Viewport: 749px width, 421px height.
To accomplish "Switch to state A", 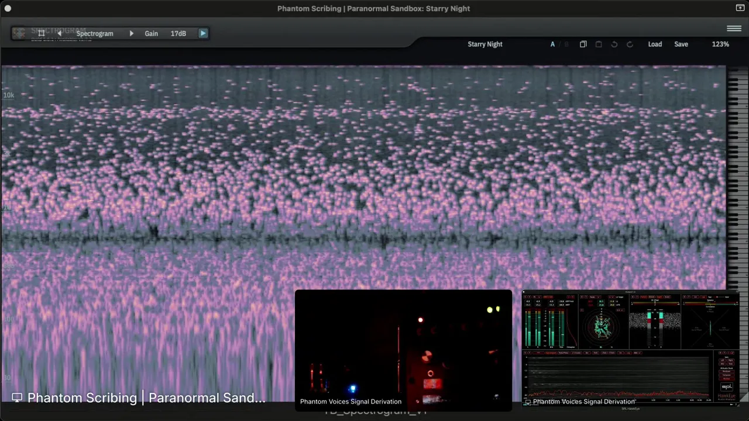I will (552, 44).
